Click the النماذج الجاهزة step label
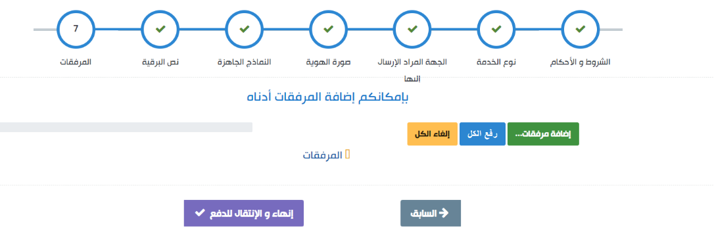Viewport: 714px width, 238px height. [x=244, y=61]
